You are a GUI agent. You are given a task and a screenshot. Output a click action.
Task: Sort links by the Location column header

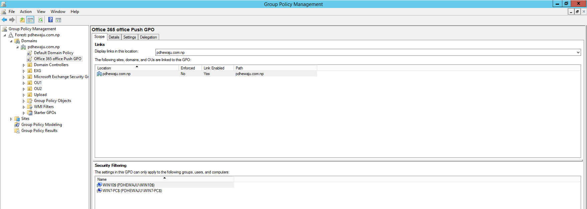(x=137, y=68)
